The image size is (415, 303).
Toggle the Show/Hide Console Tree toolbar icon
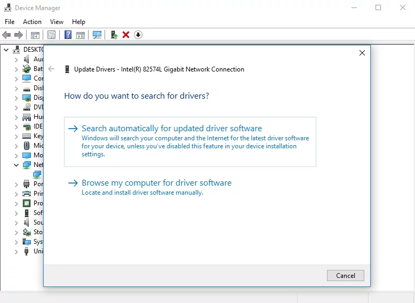(x=35, y=35)
